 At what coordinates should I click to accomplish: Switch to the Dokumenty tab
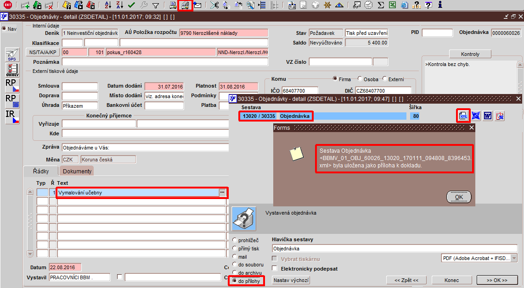[x=77, y=171]
